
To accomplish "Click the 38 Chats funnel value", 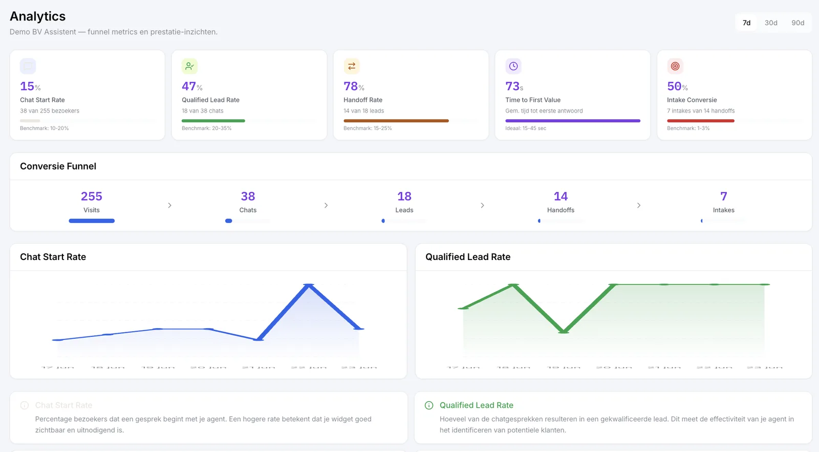I will [248, 197].
